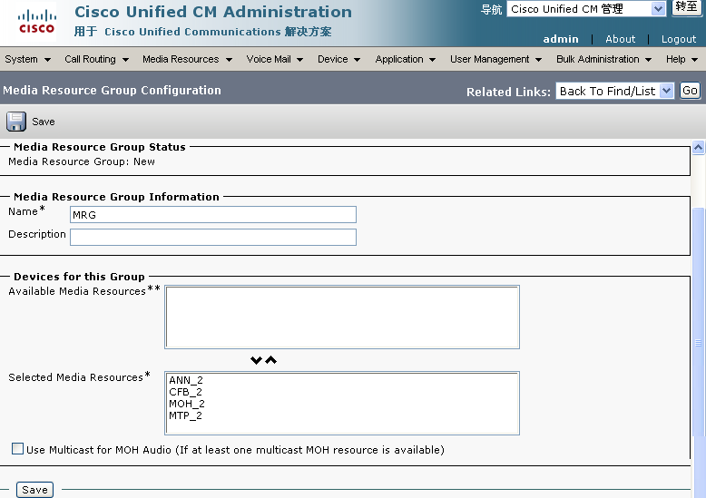Viewport: 706px width, 498px height.
Task: Expand the Device menu
Action: coord(338,59)
